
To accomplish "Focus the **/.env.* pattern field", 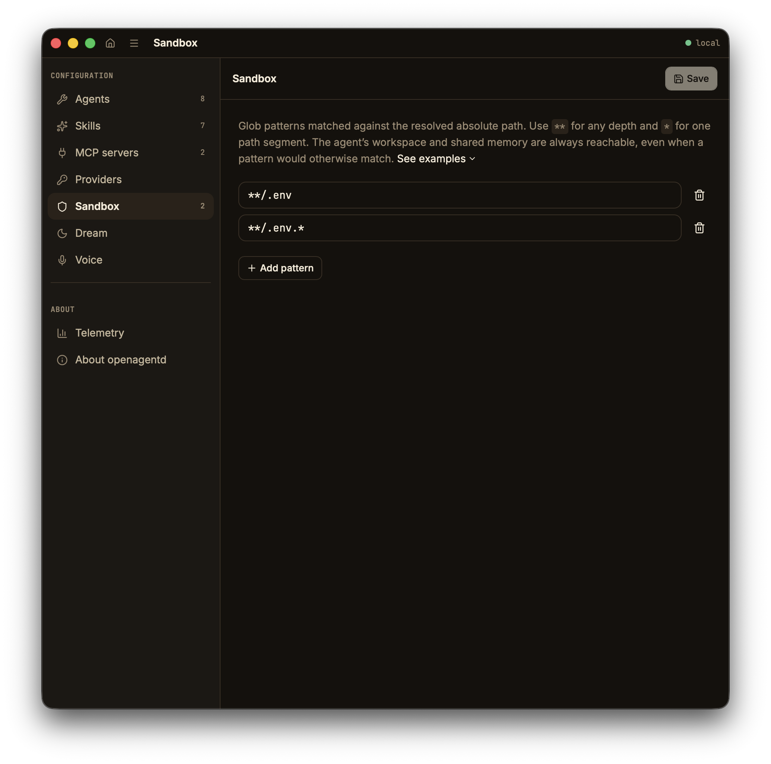I will (x=459, y=228).
